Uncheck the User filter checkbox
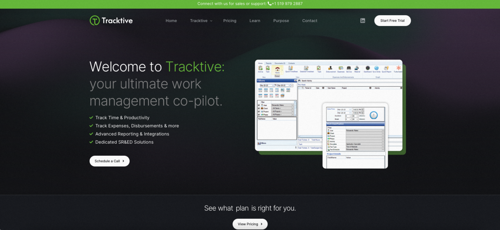This screenshot has height=230, width=500. coord(258,105)
